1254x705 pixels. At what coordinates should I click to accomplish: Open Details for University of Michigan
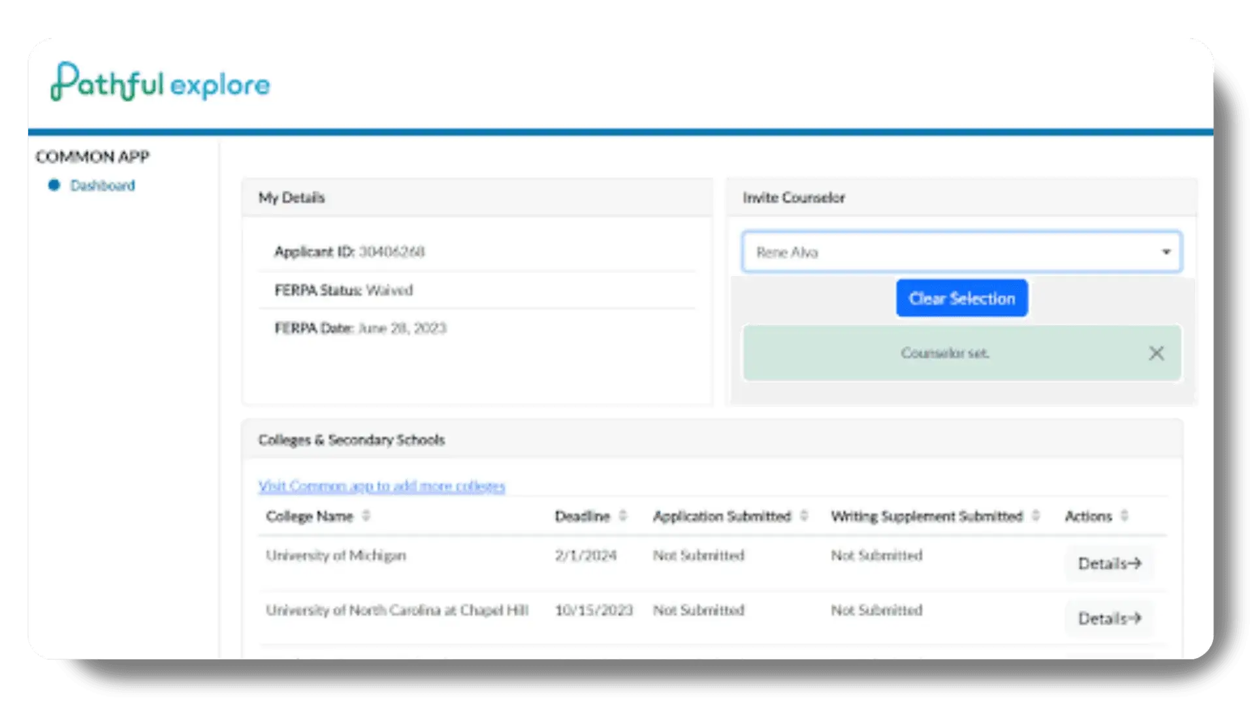[1108, 563]
